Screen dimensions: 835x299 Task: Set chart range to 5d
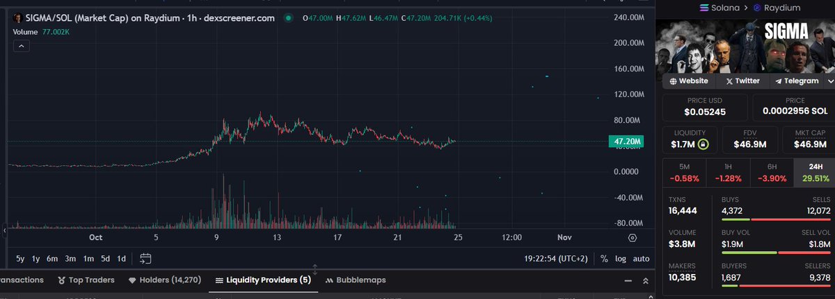click(x=105, y=259)
